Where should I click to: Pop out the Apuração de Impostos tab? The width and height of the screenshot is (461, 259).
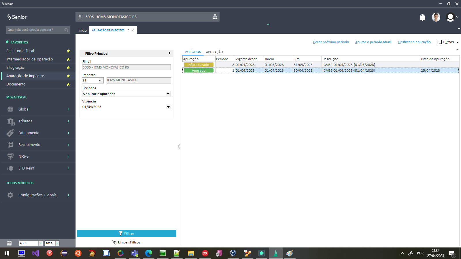(128, 31)
